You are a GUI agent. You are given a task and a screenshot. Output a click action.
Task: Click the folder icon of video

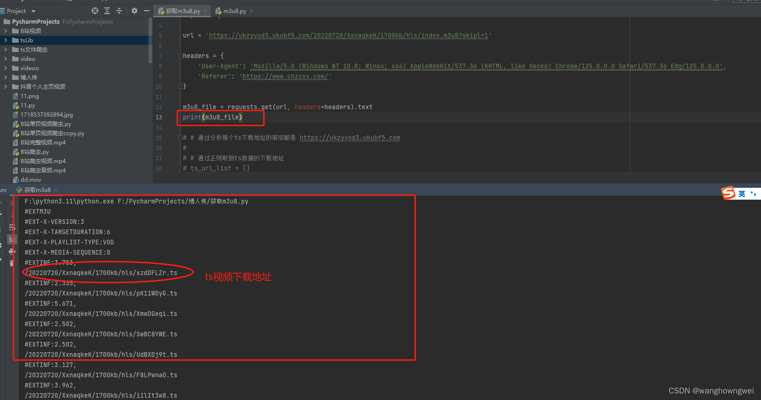[15, 59]
